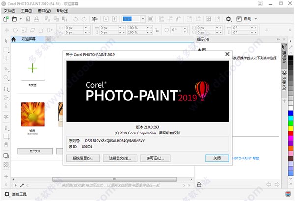Image resolution: width=295 pixels, height=201 pixels.
Task: Click the Close button in About dialog
Action: click(x=217, y=158)
